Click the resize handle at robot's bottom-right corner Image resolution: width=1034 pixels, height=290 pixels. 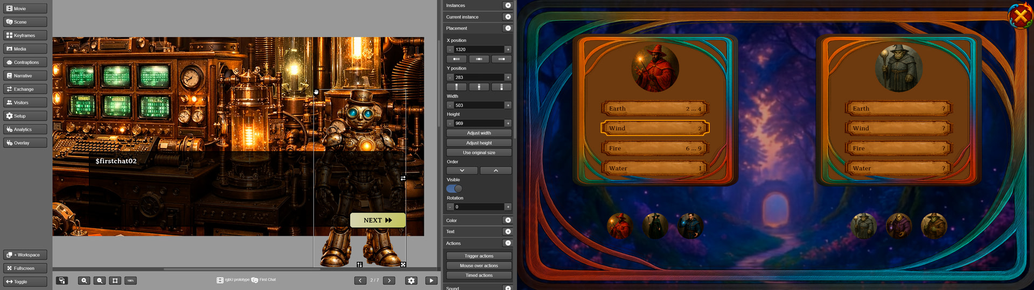coord(403,264)
